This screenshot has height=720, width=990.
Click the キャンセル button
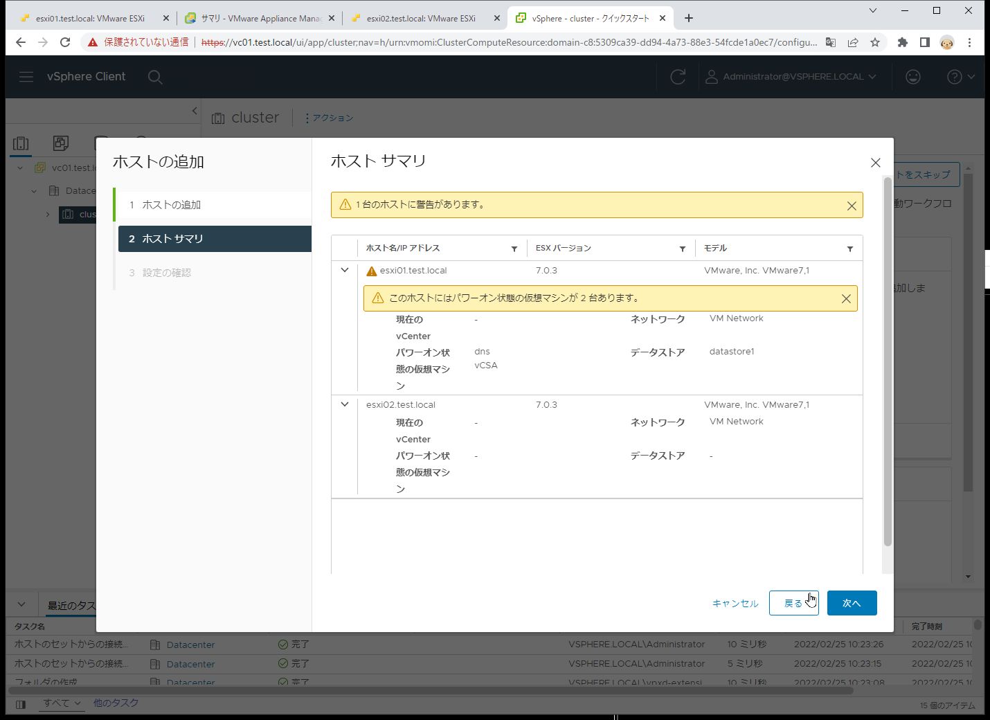[735, 603]
